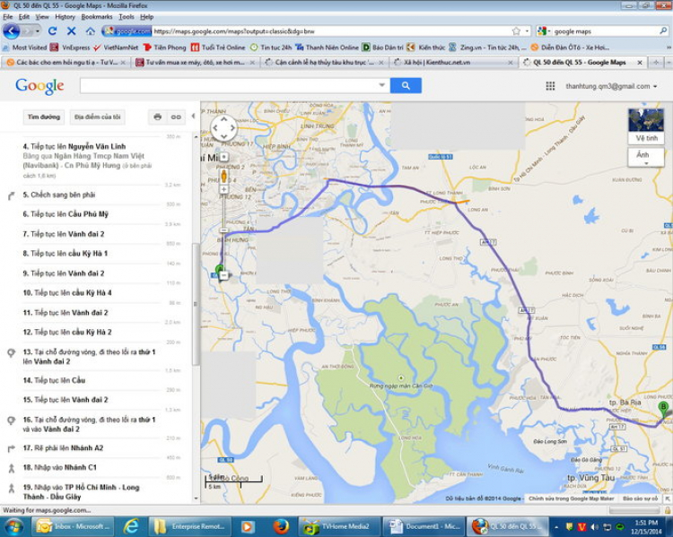Click the blue Google search magnifier button
Image resolution: width=673 pixels, height=537 pixels.
tap(406, 85)
